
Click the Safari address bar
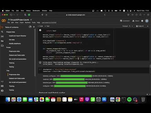click(x=75, y=15)
